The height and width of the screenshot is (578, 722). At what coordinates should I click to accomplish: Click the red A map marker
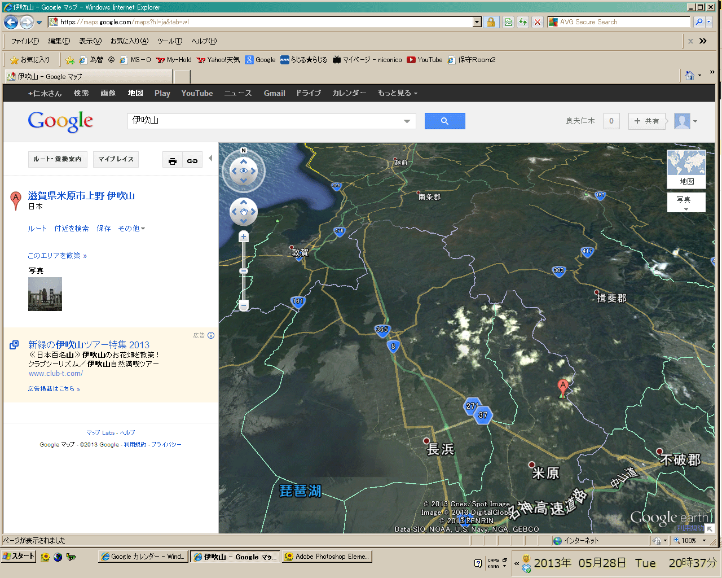click(x=562, y=386)
